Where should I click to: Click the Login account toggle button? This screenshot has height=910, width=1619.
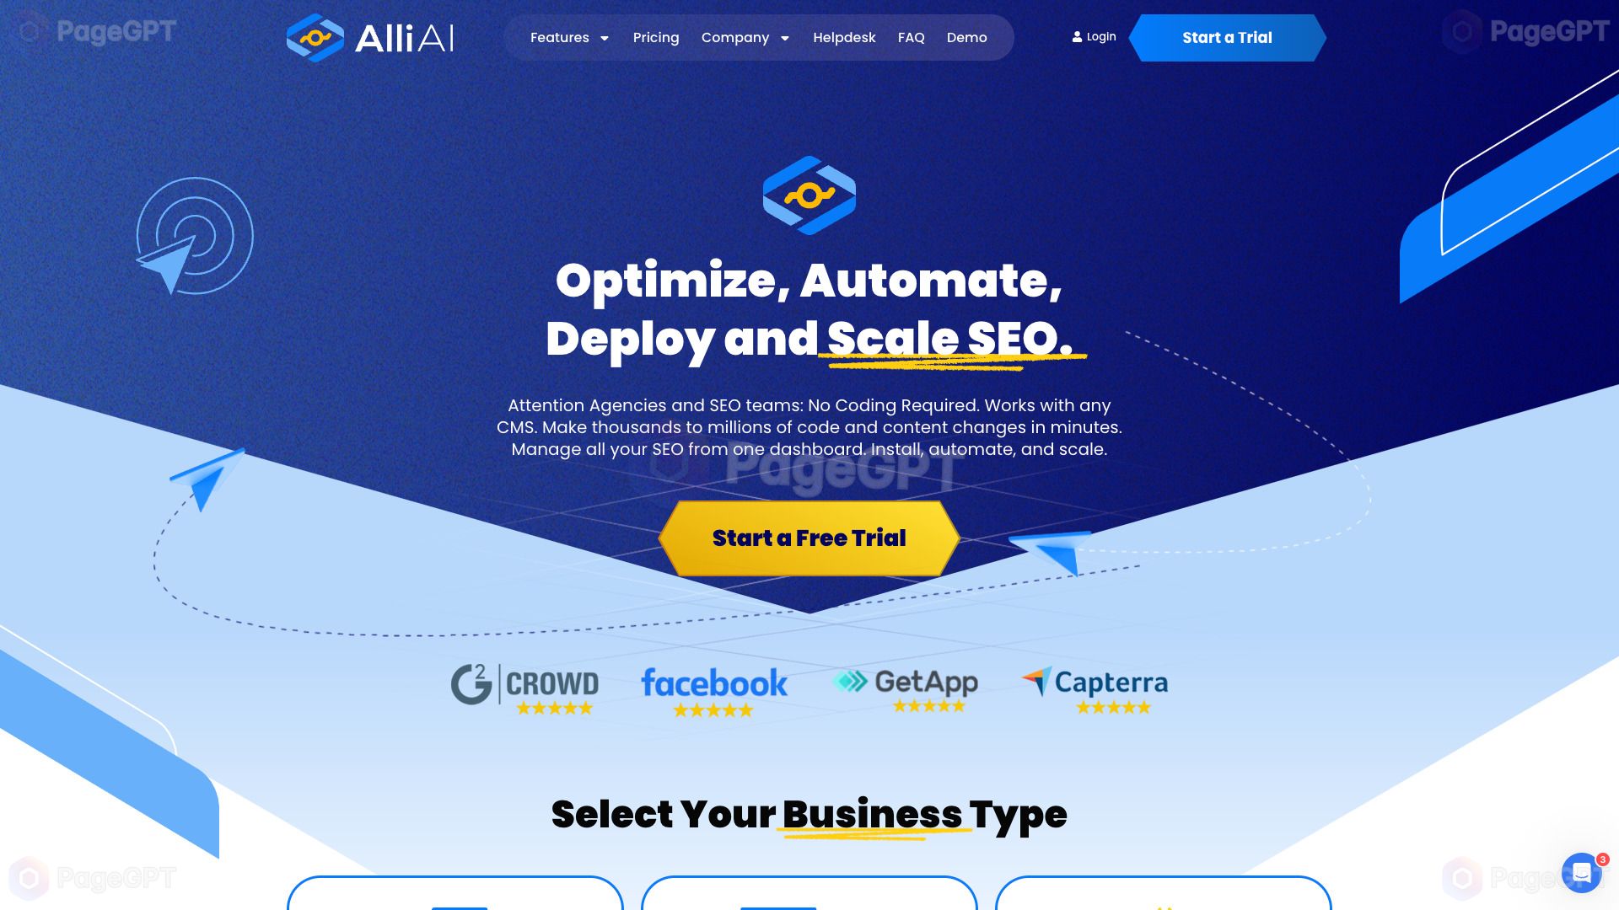tap(1093, 35)
